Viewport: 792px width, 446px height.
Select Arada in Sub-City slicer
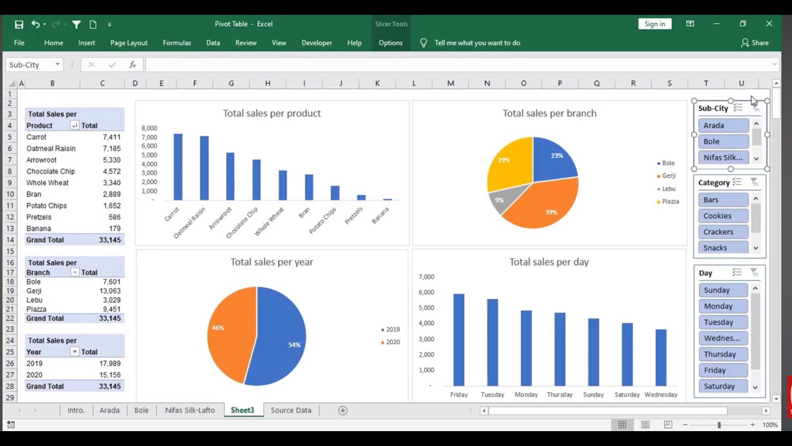pos(723,125)
